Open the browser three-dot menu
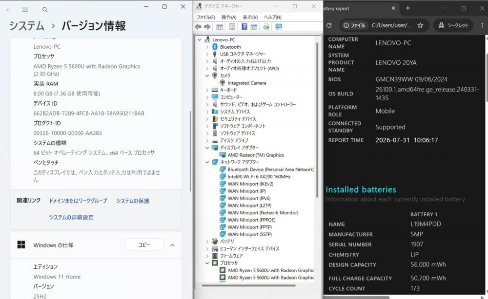Screen dimensions: 488x299 pos(482,25)
